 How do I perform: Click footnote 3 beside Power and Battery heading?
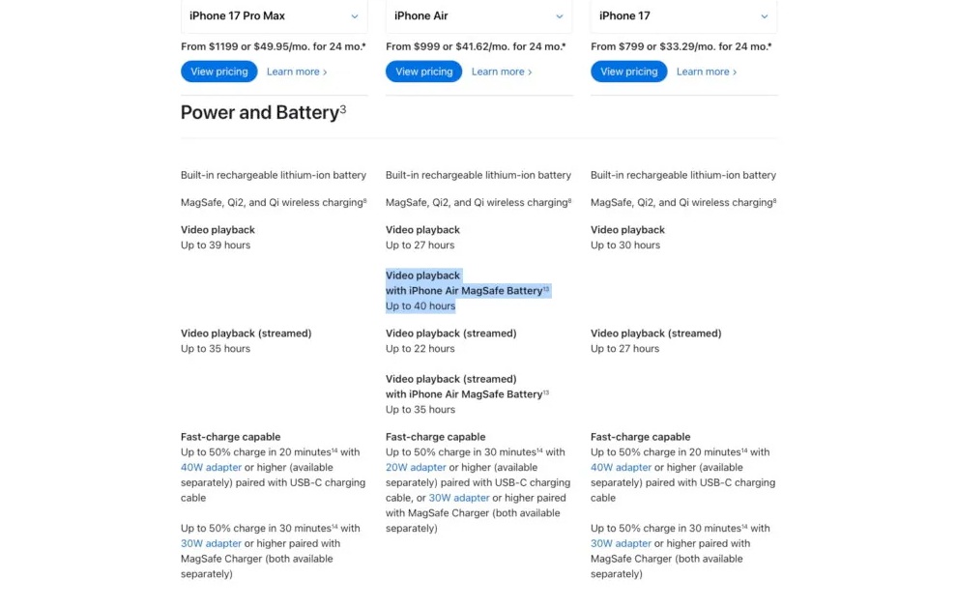tap(343, 109)
